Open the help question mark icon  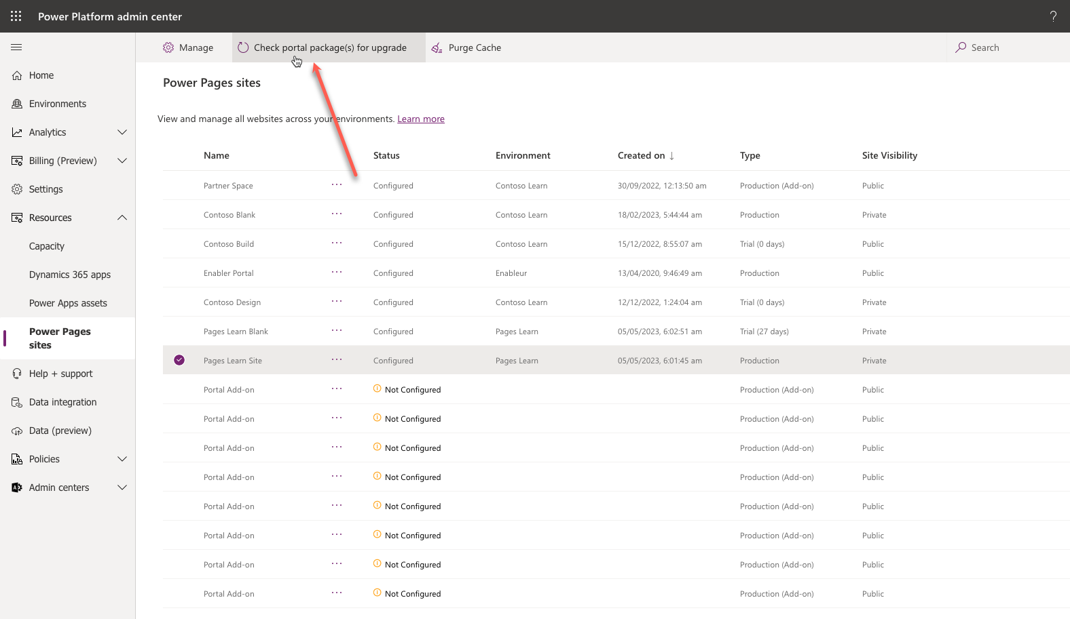point(1053,16)
